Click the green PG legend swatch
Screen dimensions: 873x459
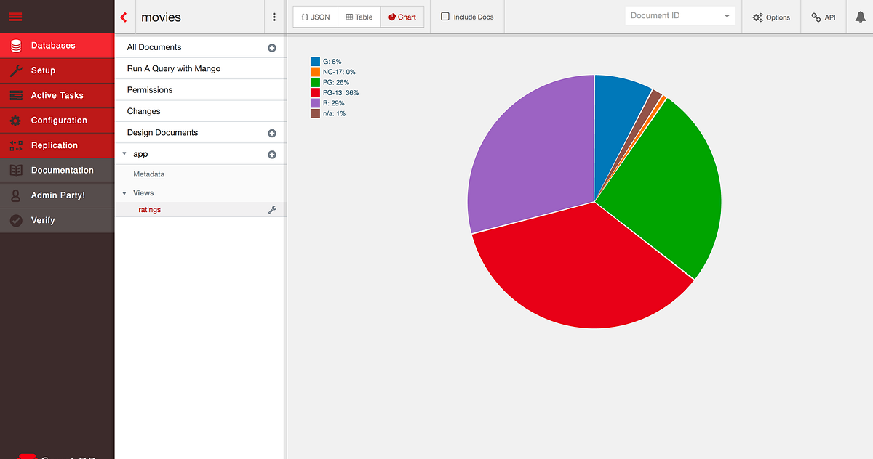[314, 82]
